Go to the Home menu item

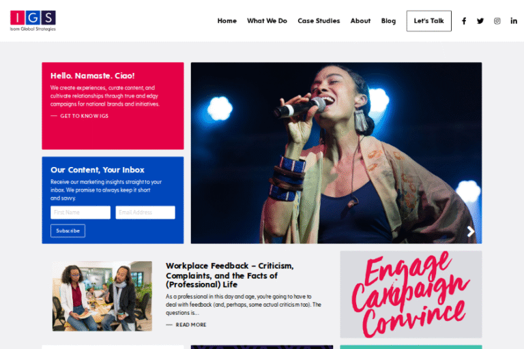[227, 20]
